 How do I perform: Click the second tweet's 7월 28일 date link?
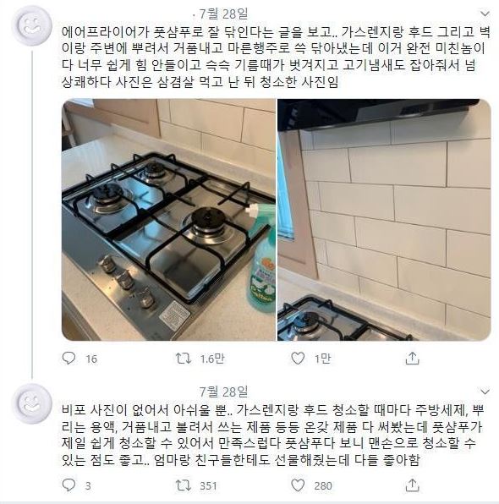click(223, 392)
